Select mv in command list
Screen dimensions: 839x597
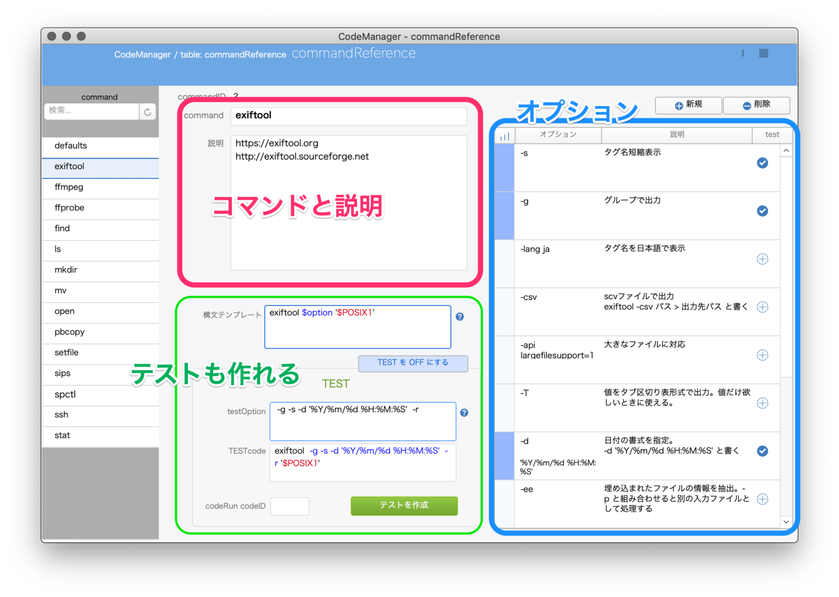(x=101, y=291)
